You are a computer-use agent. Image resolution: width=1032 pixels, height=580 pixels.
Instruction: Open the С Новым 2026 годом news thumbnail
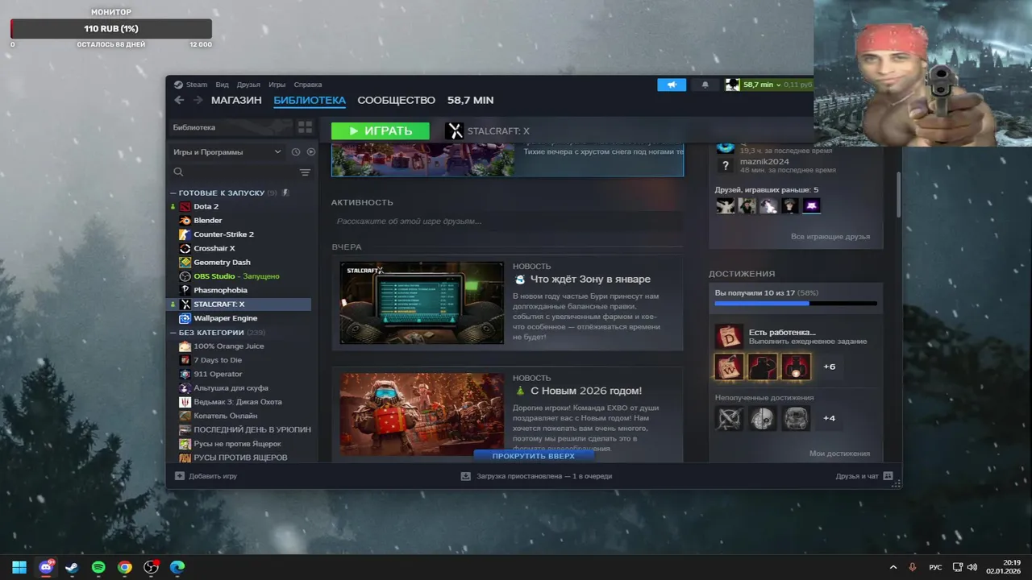point(422,414)
